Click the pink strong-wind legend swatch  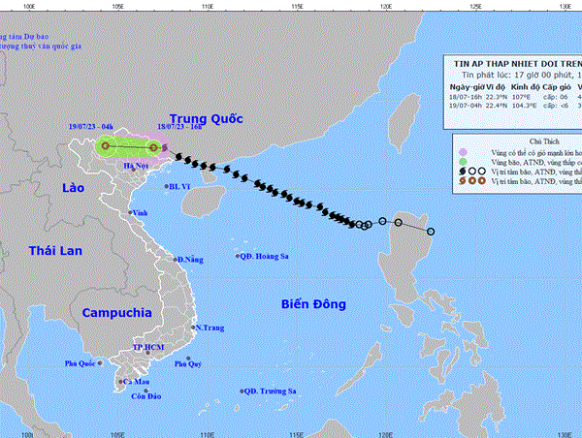[463, 152]
